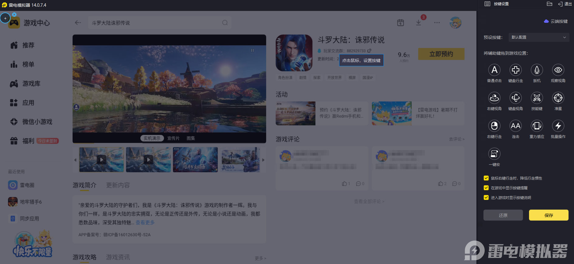Viewport: 574px width, 264px height.
Task: Select the 准星 crosshair icon
Action: pyautogui.click(x=558, y=98)
